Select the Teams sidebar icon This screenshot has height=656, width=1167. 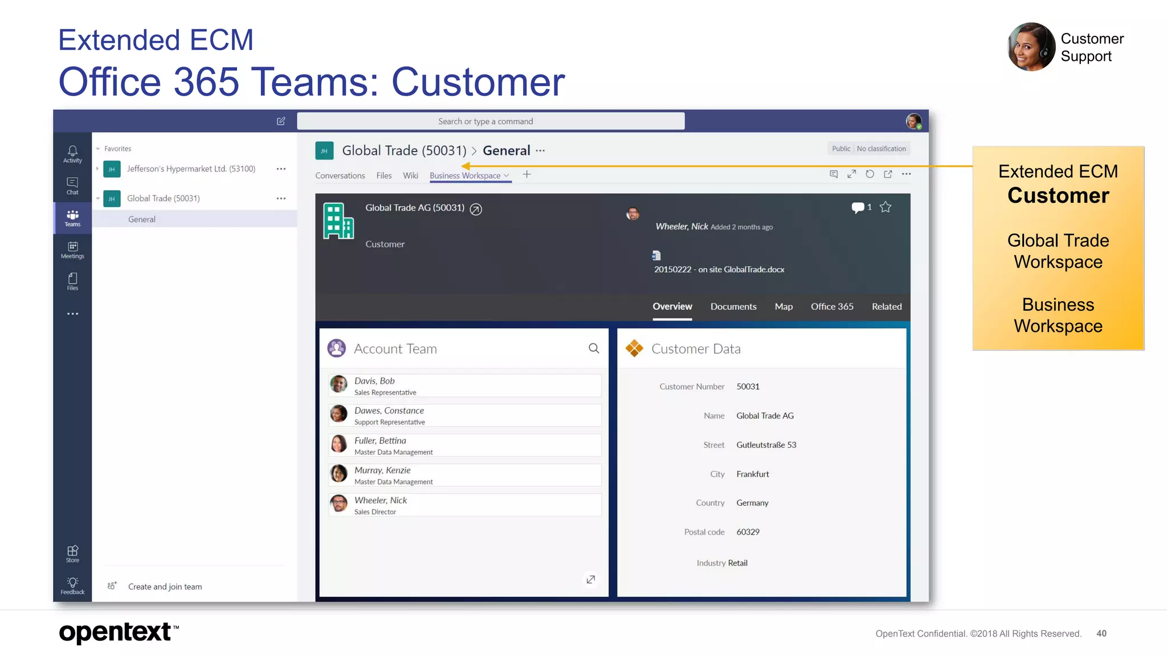72,218
